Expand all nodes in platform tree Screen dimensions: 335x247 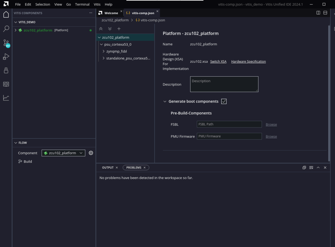point(110,29)
